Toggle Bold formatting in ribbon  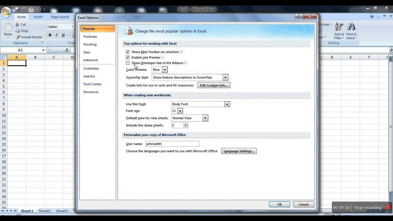(50, 35)
